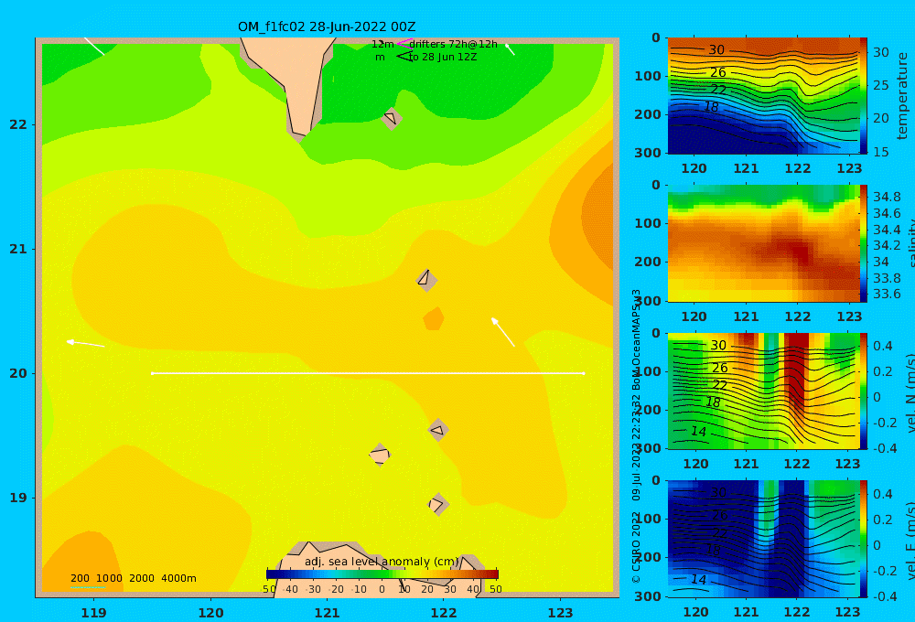Click the island marker just south of 22°N
This screenshot has width=915, height=622.
pyautogui.click(x=392, y=118)
